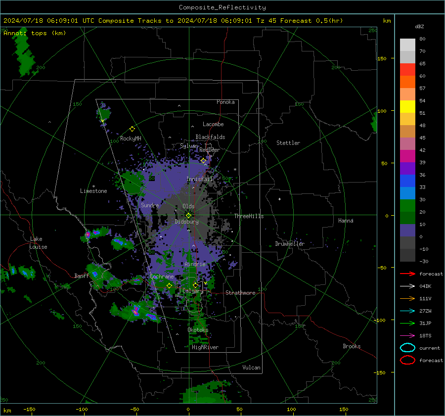The image size is (445, 416).
Task: Pick the bright green 30-20 dBZ swatch
Action: coord(407,206)
